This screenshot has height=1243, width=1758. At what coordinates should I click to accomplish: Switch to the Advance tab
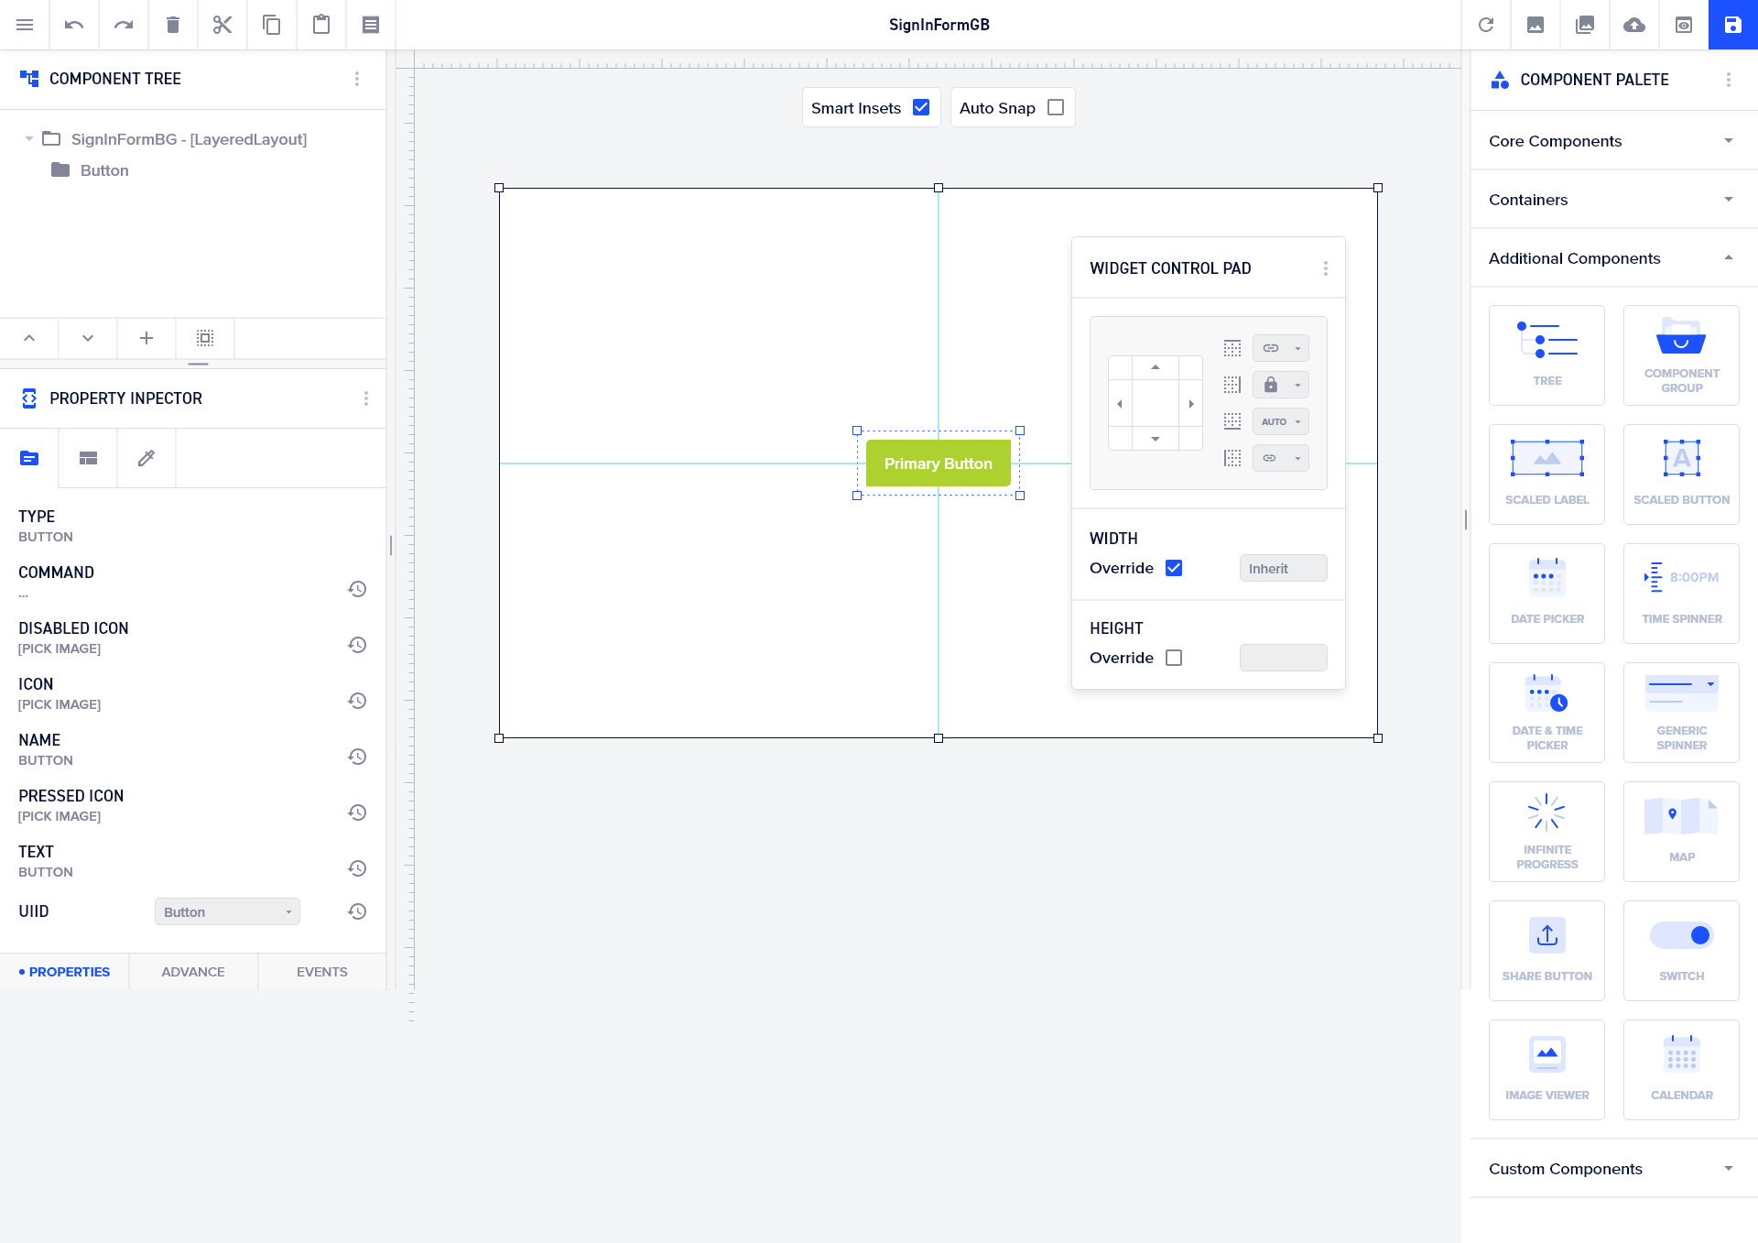coord(192,972)
